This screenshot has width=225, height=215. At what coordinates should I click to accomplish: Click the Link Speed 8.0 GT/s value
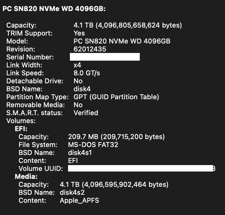click(87, 73)
